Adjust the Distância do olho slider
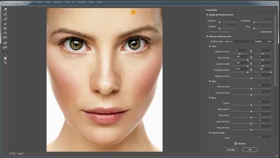Screen dimensions: 280x158 coord(251,79)
